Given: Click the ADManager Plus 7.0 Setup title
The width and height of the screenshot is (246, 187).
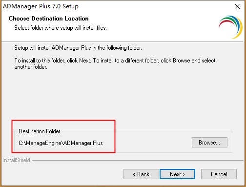Looking at the screenshot, I should 41,6.
